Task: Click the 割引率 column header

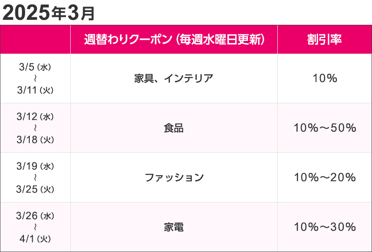Action: pyautogui.click(x=324, y=40)
